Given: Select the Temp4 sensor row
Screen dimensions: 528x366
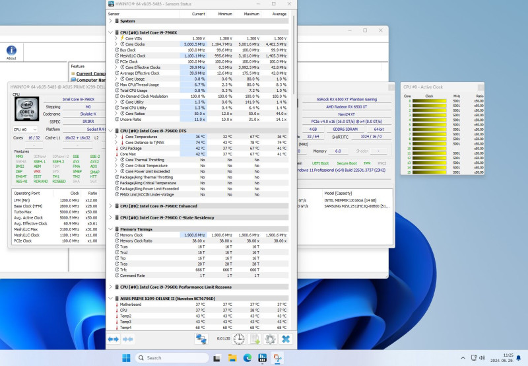Looking at the screenshot, I should coord(201,327).
